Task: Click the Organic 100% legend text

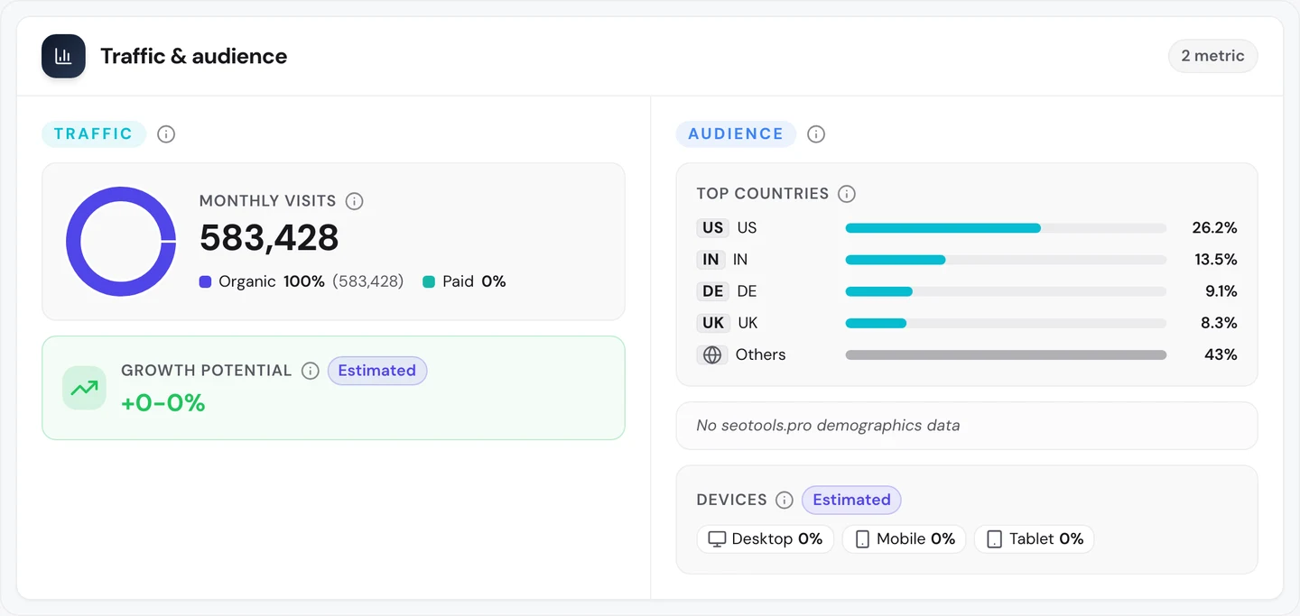Action: tap(272, 281)
